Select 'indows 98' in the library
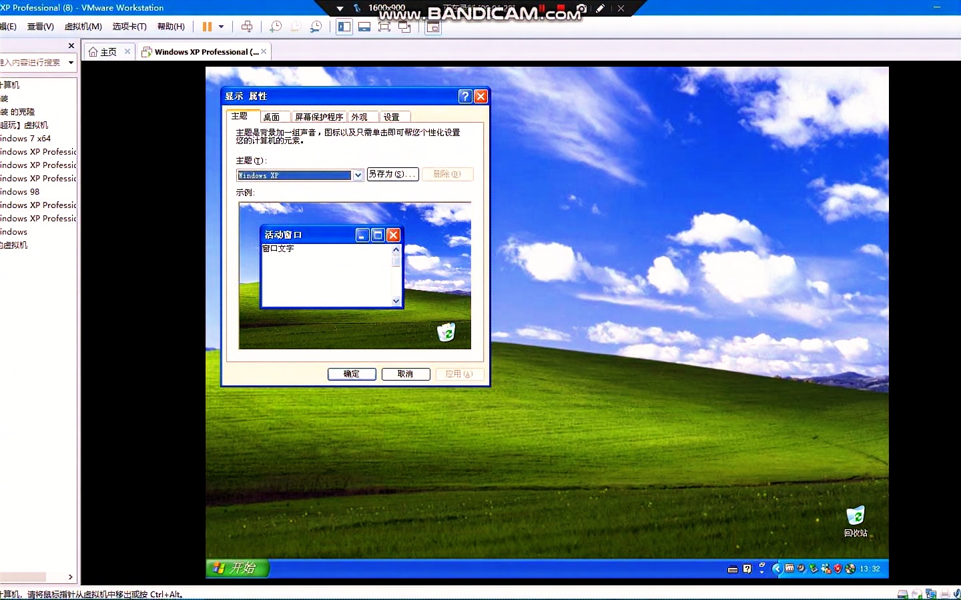Viewport: 961px width, 600px height. [x=20, y=192]
